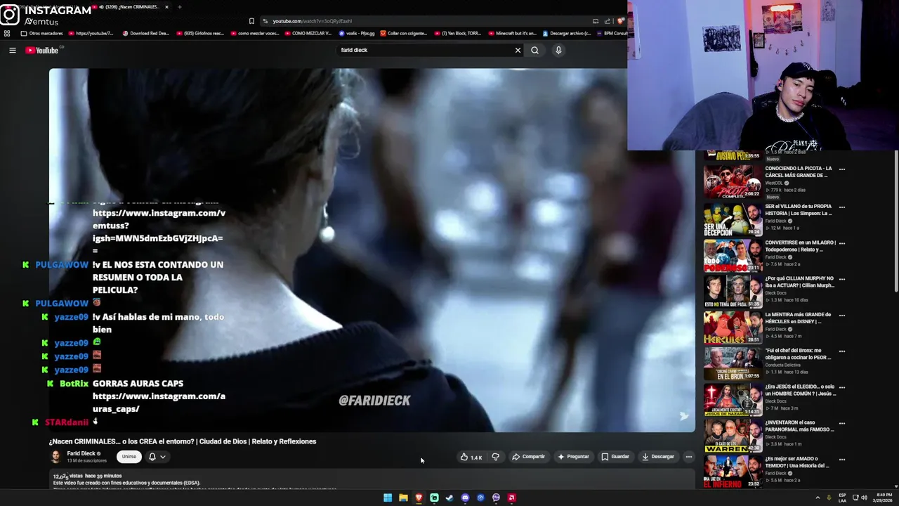The height and width of the screenshot is (506, 899).
Task: Click the search magnifier button
Action: [x=534, y=50]
